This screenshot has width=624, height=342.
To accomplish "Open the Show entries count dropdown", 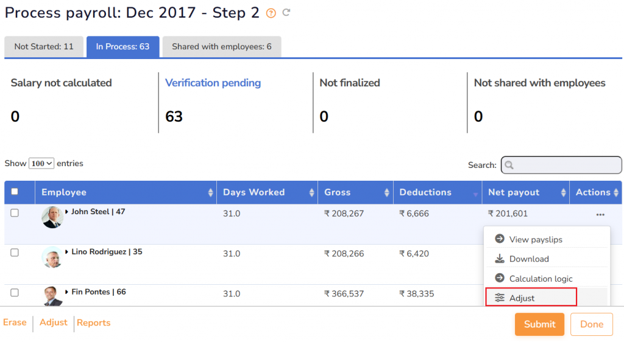I will (x=41, y=164).
